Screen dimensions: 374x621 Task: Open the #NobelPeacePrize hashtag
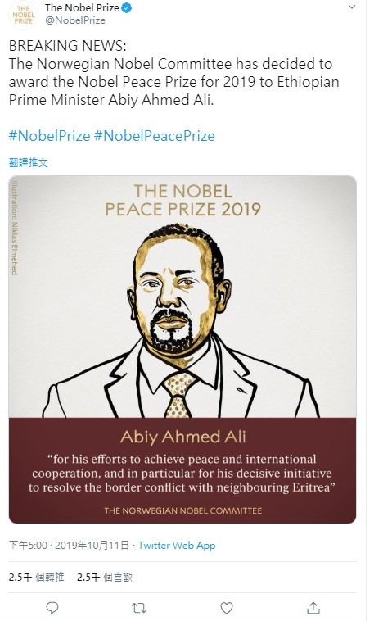pos(155,136)
